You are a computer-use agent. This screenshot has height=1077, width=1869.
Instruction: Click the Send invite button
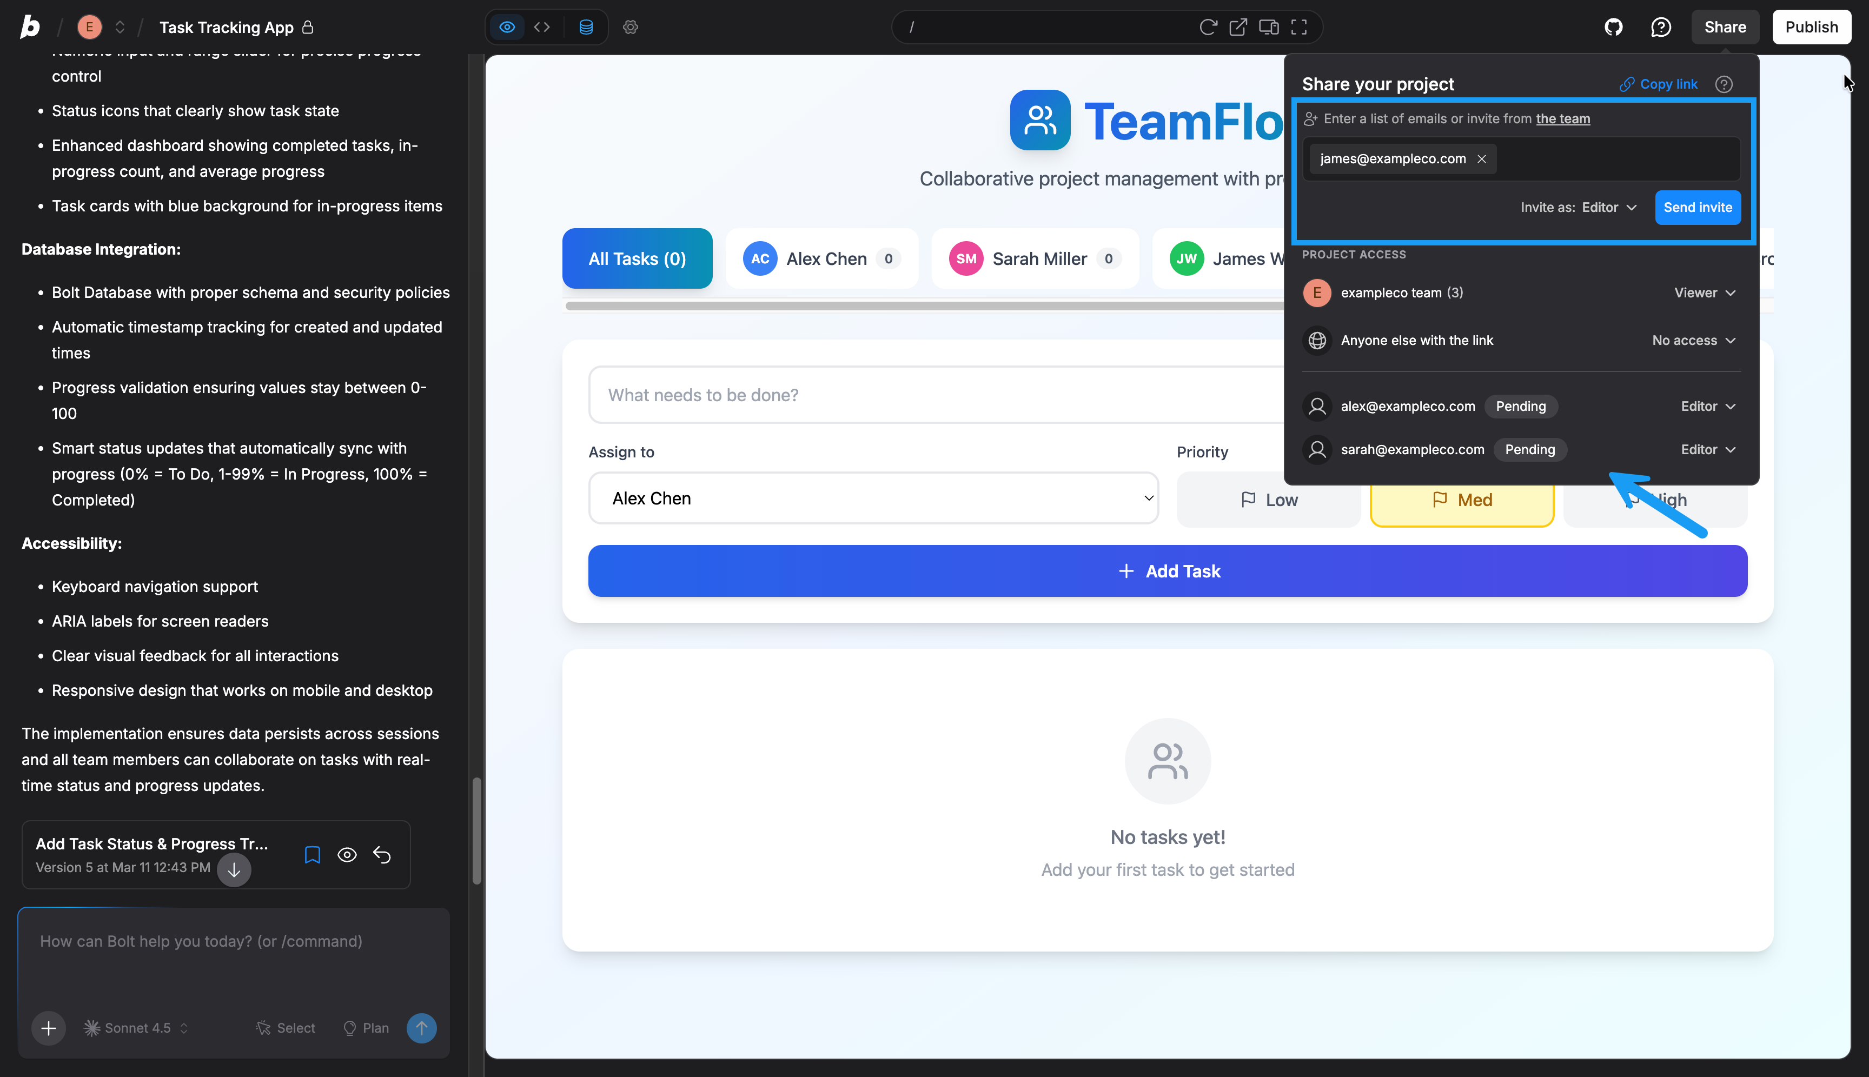click(x=1698, y=208)
